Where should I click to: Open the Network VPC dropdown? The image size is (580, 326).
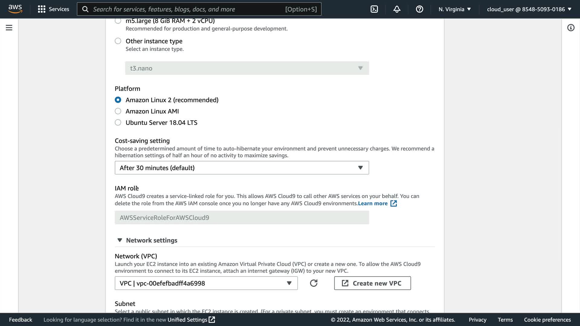[x=206, y=283]
